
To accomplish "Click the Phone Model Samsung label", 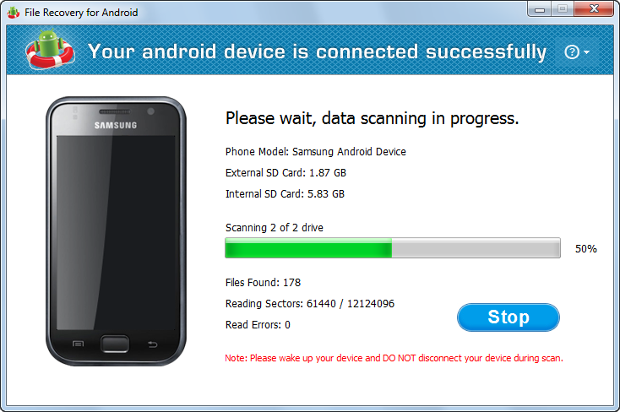I will [316, 152].
